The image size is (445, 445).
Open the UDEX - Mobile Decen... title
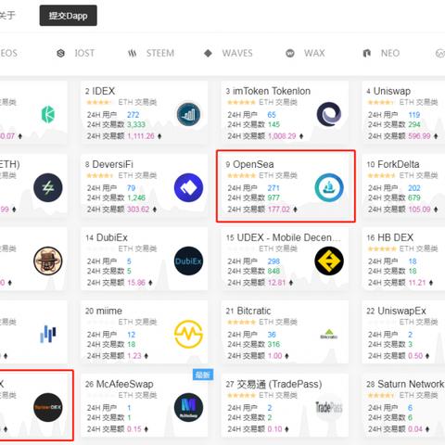pyautogui.click(x=288, y=237)
